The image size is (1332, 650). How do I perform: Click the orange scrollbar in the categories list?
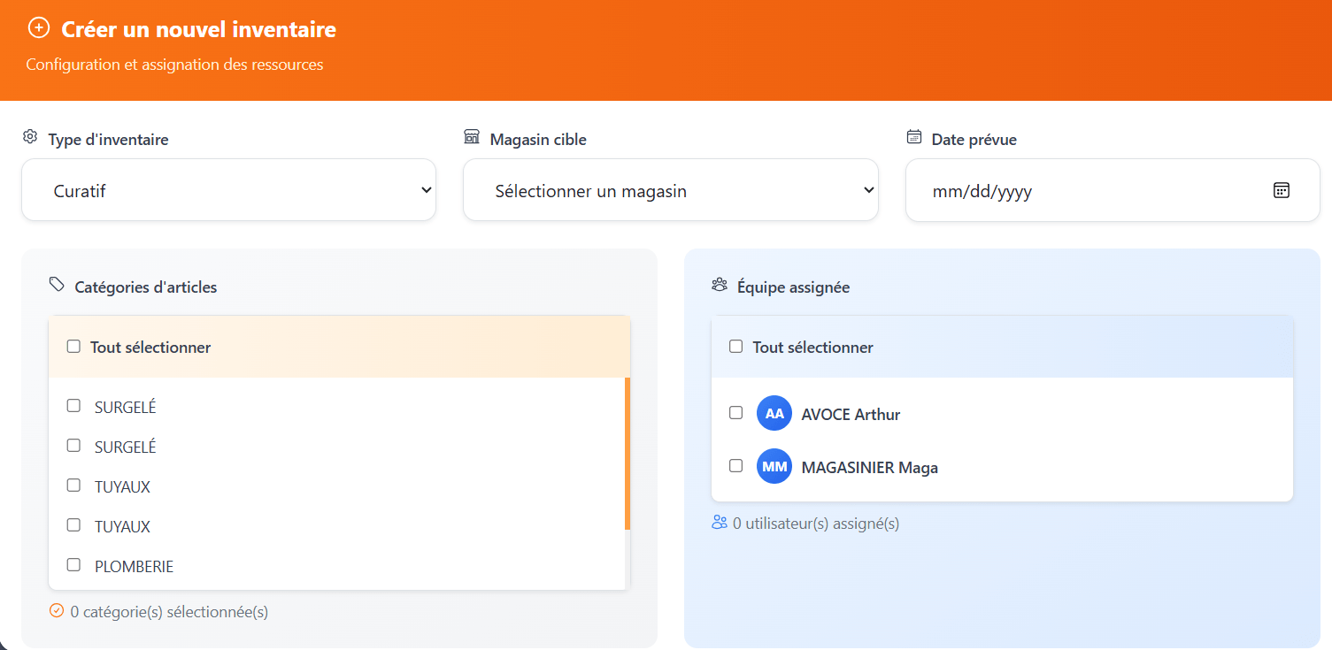[628, 453]
